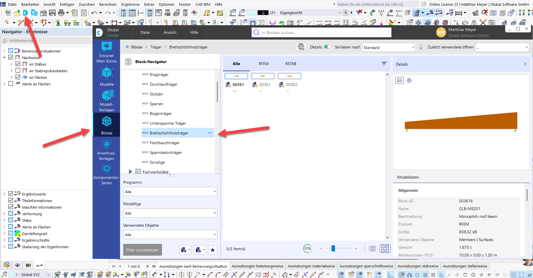Image resolution: width=533 pixels, height=278 pixels.
Task: Toggle the Details switch off
Action: point(327,47)
